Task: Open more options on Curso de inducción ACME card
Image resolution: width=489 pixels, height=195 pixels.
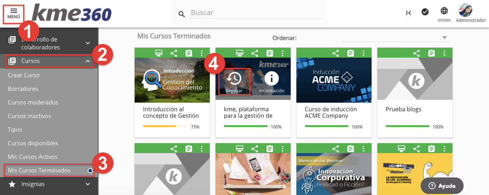Action: 363,53
